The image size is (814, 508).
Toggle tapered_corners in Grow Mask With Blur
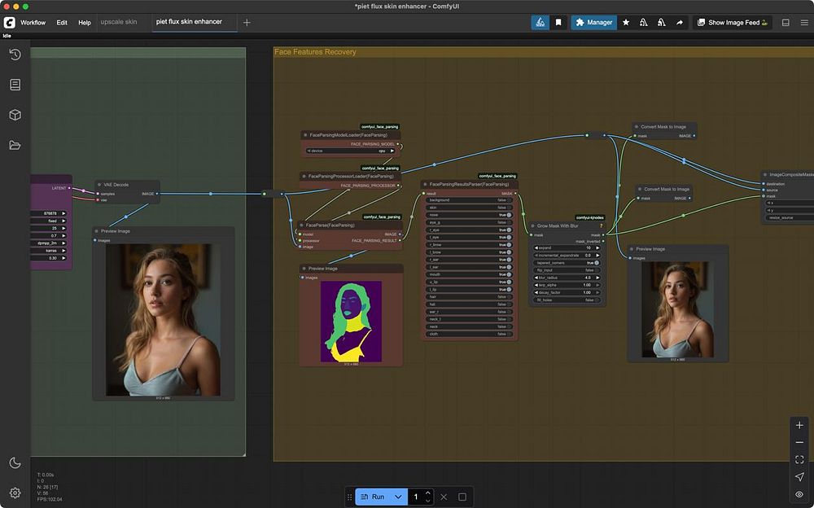tap(596, 263)
